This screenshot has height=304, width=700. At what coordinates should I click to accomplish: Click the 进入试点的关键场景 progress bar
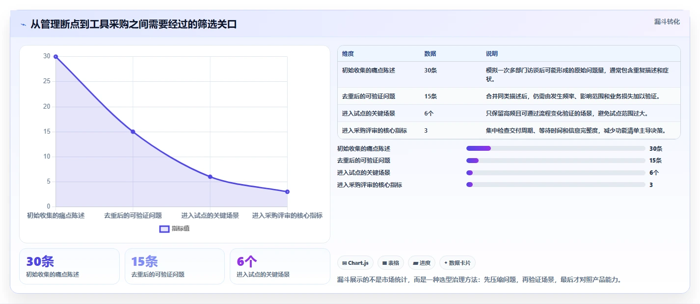[556, 173]
